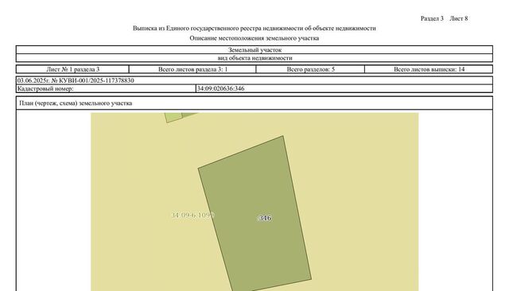Image resolution: width=509 pixels, height=291 pixels.
Task: Select the 'Кадастровый номер:' label
Action: [45, 88]
